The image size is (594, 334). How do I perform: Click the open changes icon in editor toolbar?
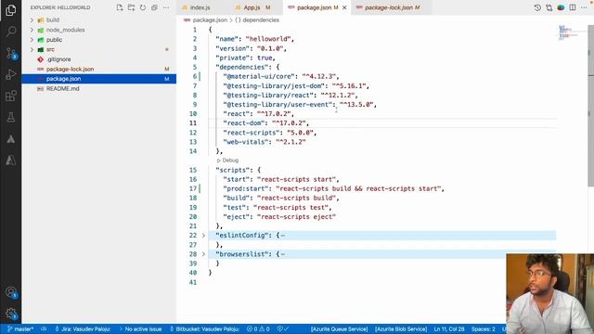549,7
